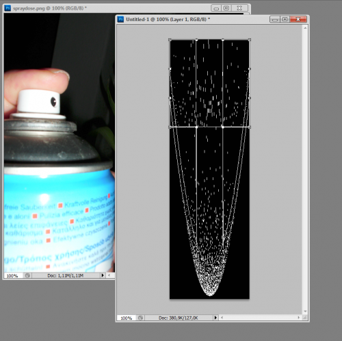The image size is (342, 341).
Task: Click the zoom percentage field in Untitled-1
Action: click(x=127, y=318)
